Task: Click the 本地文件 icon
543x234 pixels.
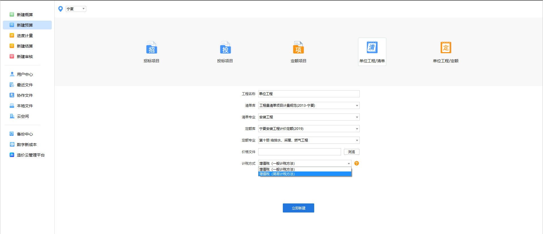Action: [12, 106]
